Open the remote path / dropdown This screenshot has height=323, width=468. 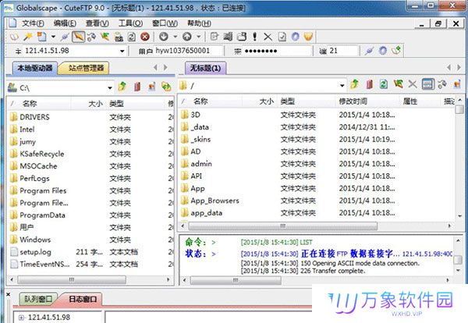[342, 86]
